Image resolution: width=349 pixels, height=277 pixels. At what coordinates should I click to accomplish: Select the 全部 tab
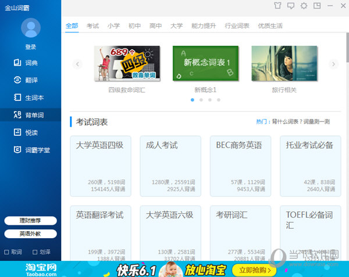click(x=72, y=26)
